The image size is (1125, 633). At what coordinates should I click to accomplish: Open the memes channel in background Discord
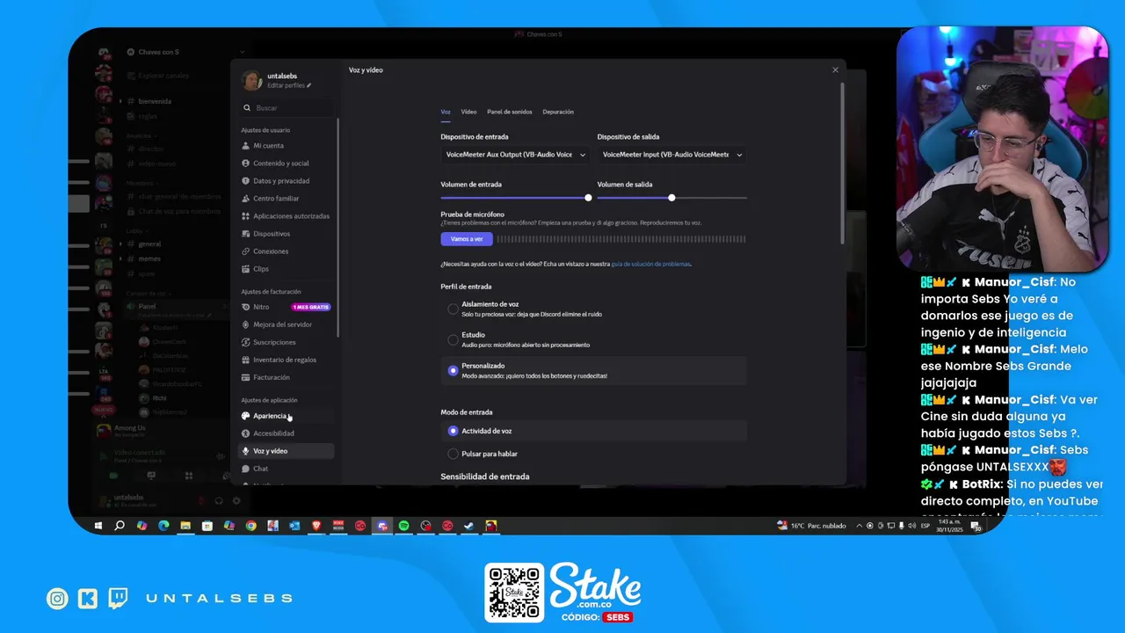tap(149, 259)
